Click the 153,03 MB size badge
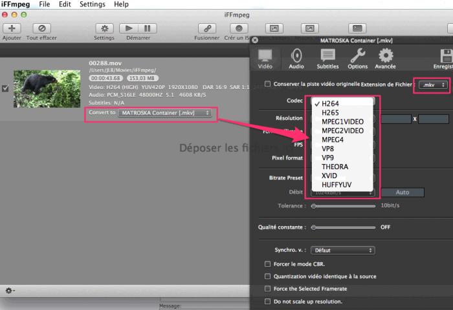 (x=142, y=78)
